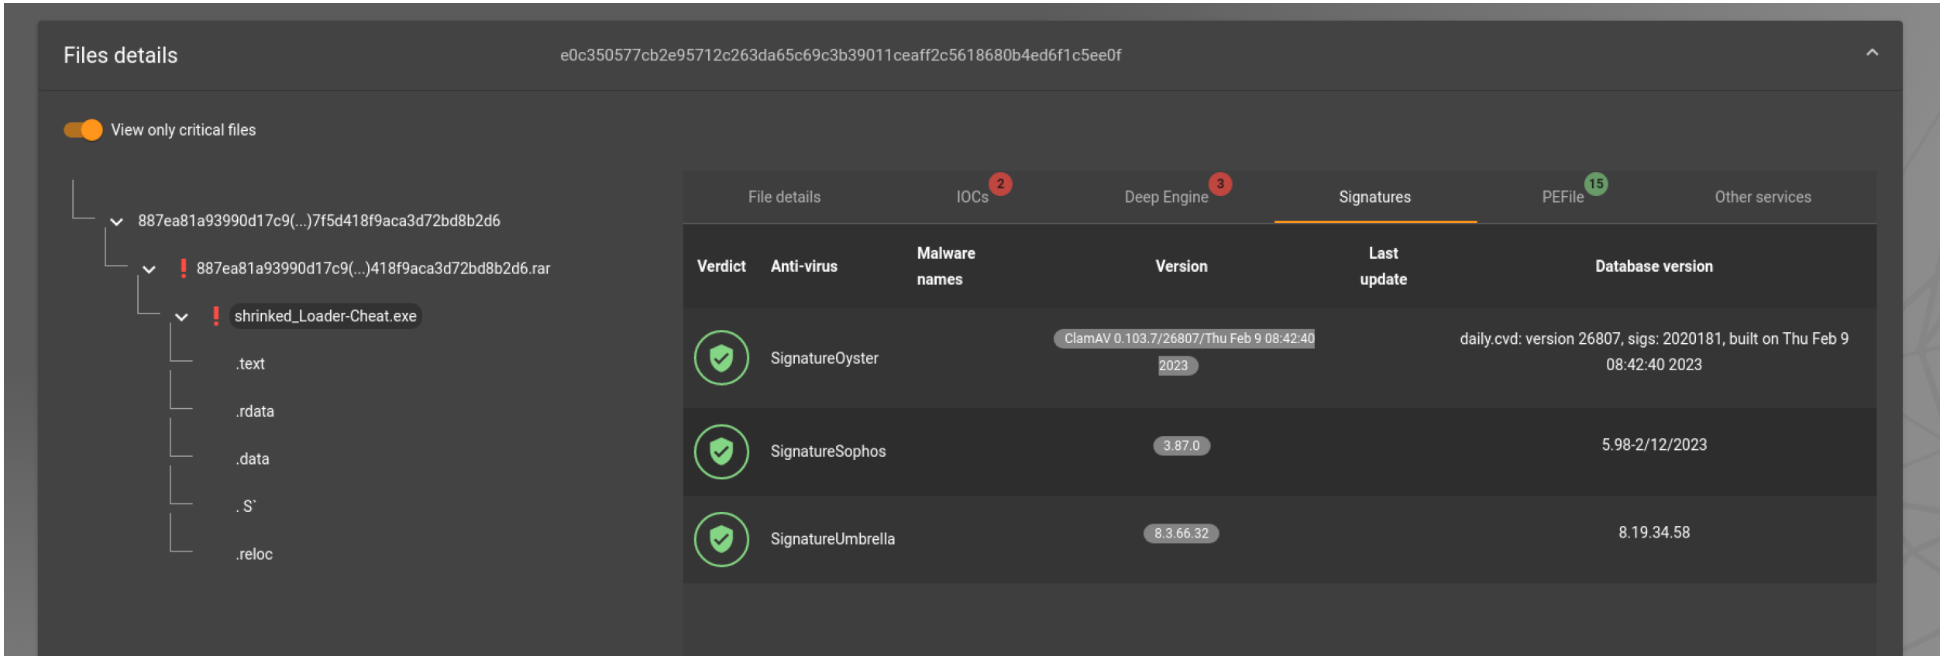Collapse the 887ea81a93990d17c9(...)7f5d418f9aca3d72bd8b2d6 tree node

pos(116,222)
